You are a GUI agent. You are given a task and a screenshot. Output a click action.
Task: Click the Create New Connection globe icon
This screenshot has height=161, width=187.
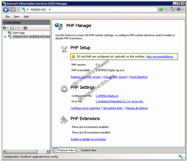coord(4,28)
